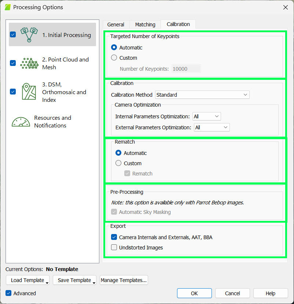Click the Number of Keypoints input field
Screen dimensions: 294x304
pos(186,68)
